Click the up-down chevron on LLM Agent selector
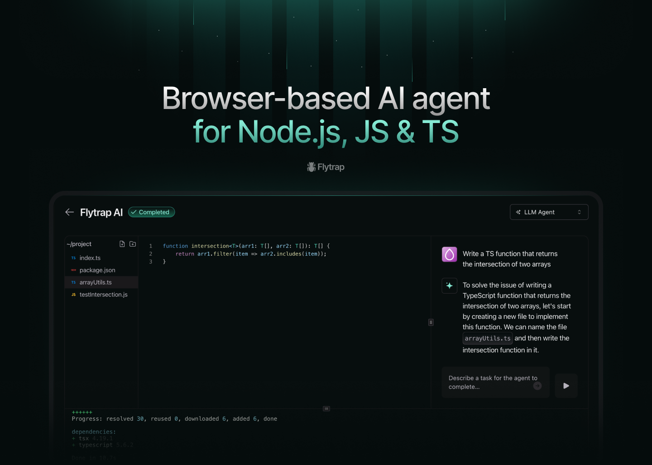The width and height of the screenshot is (652, 465). 579,212
